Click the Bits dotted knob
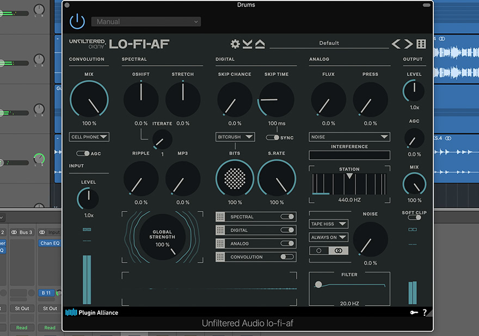 point(235,178)
